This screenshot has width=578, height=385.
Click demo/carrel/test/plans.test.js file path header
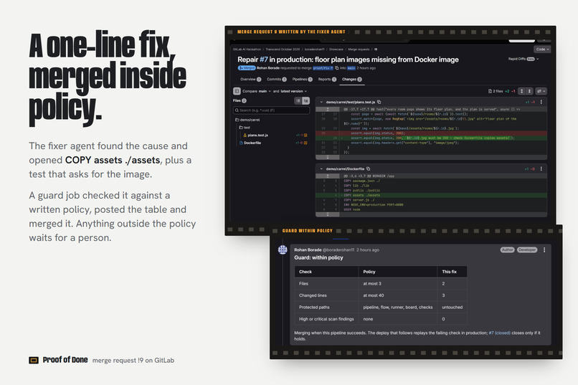pyautogui.click(x=350, y=102)
